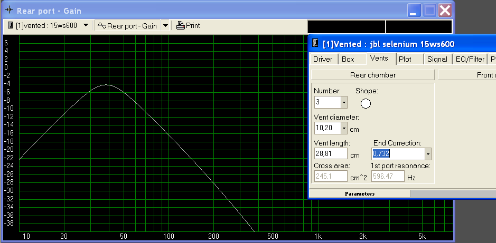Click the Rear port - Gain toolbar button

[x=128, y=25]
